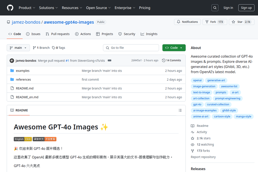Open the references folder icon

pos(12,79)
